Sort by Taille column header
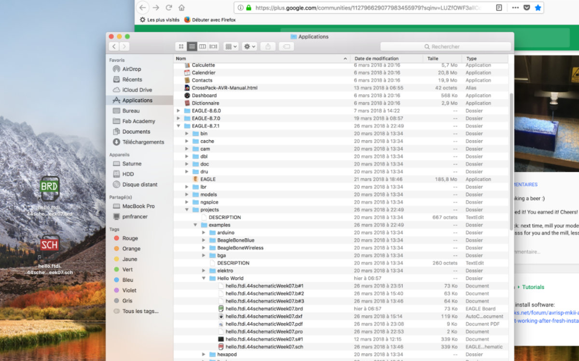This screenshot has height=361, width=579. coord(442,58)
